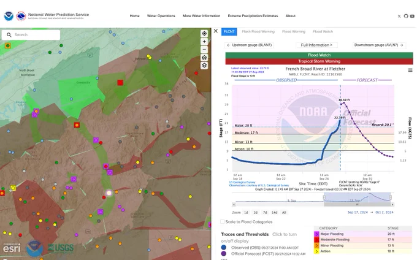Click the Sep 17, 2024 start date
Screen dimensions: 417x260
[x=358, y=212]
